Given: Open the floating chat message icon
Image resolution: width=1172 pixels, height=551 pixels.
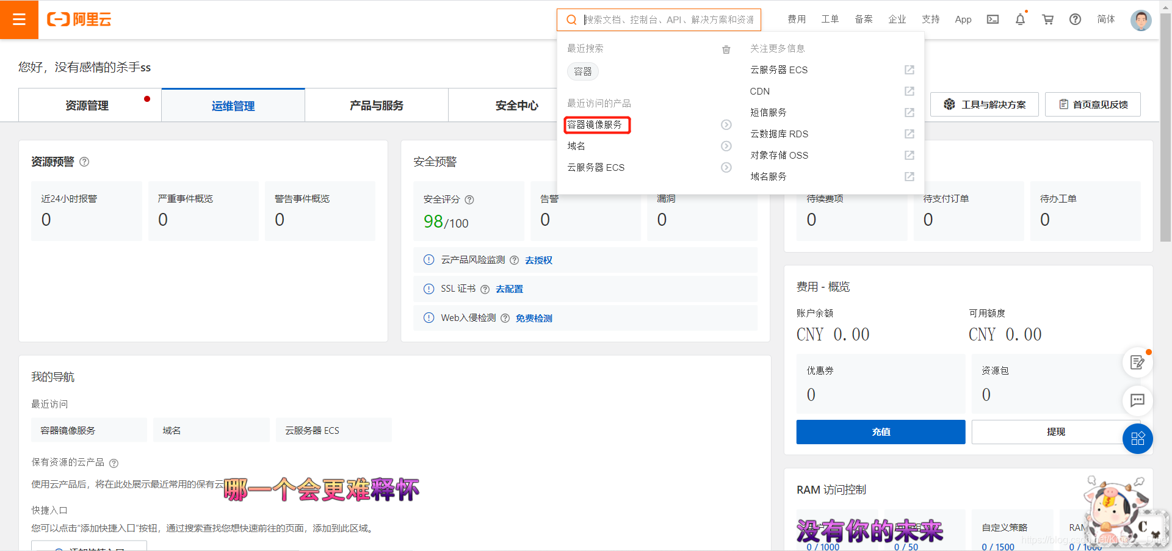Looking at the screenshot, I should click(x=1137, y=400).
